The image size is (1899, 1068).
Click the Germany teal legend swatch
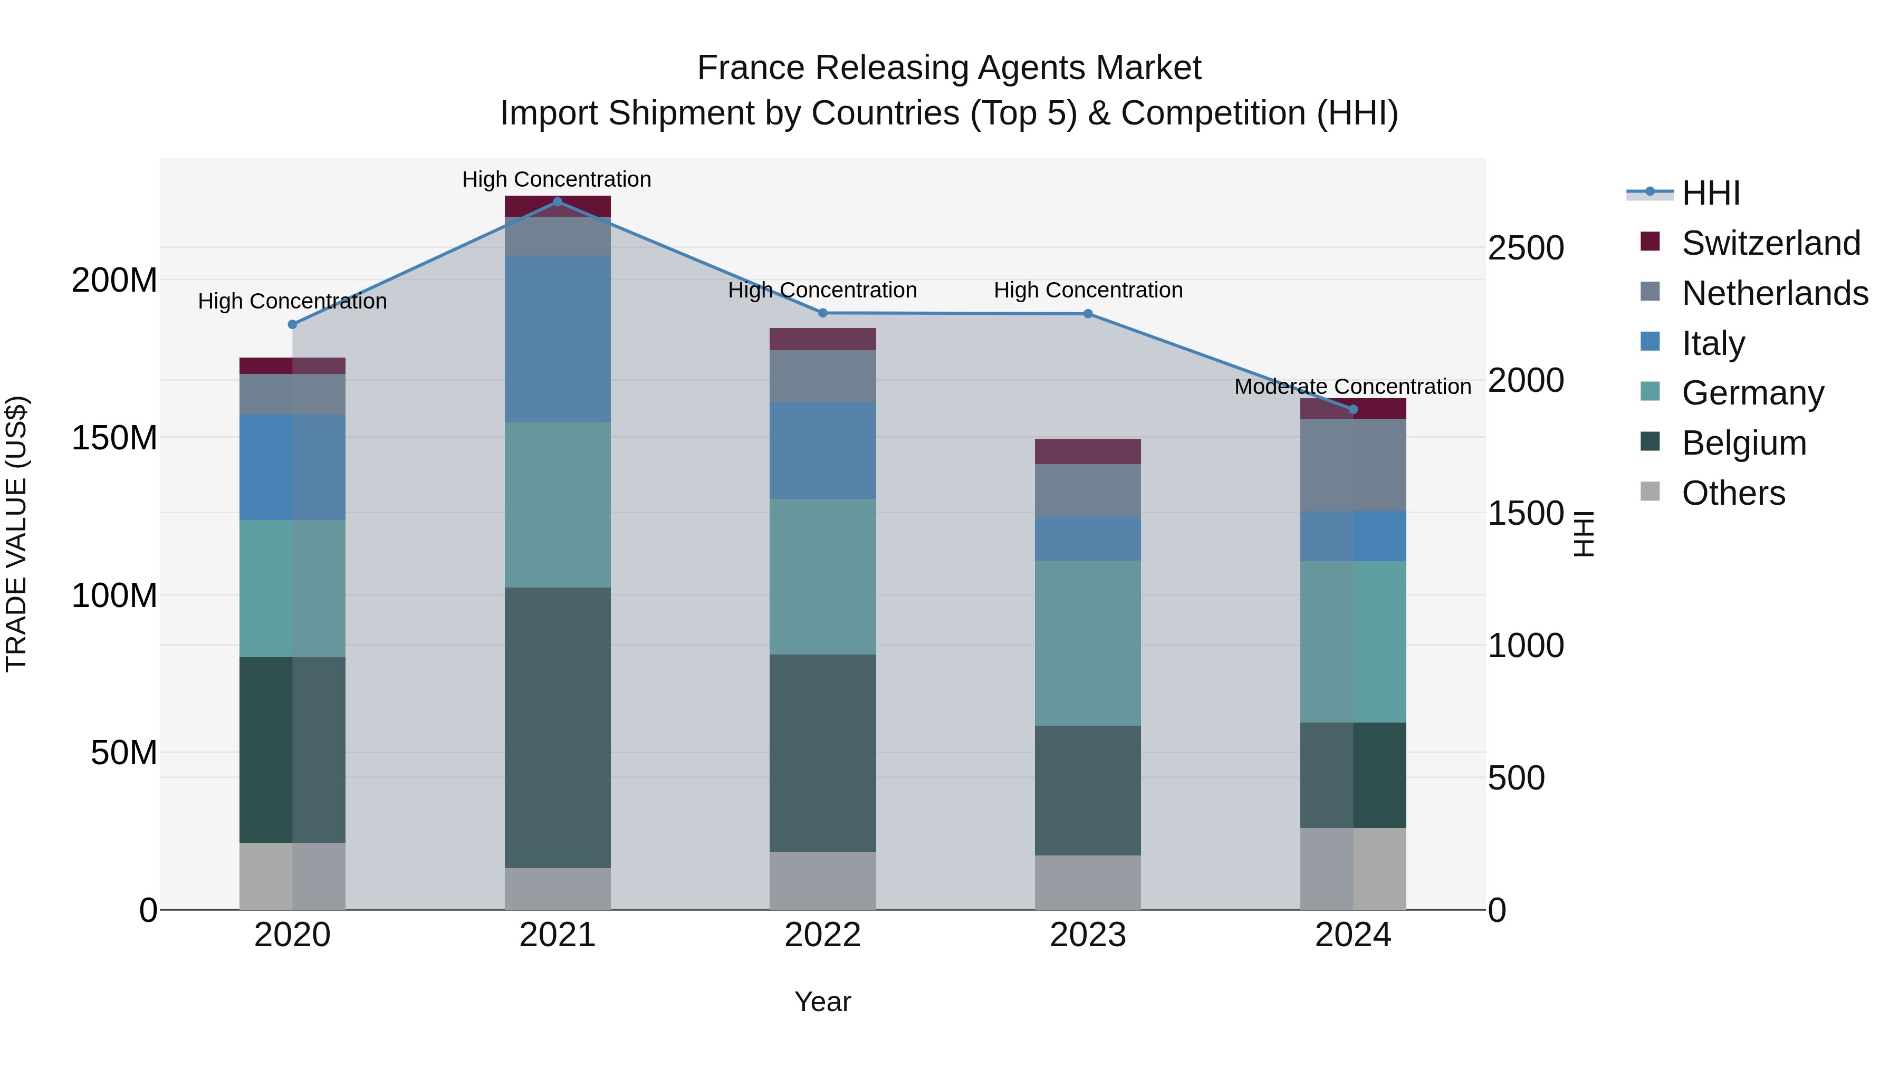tap(1650, 391)
